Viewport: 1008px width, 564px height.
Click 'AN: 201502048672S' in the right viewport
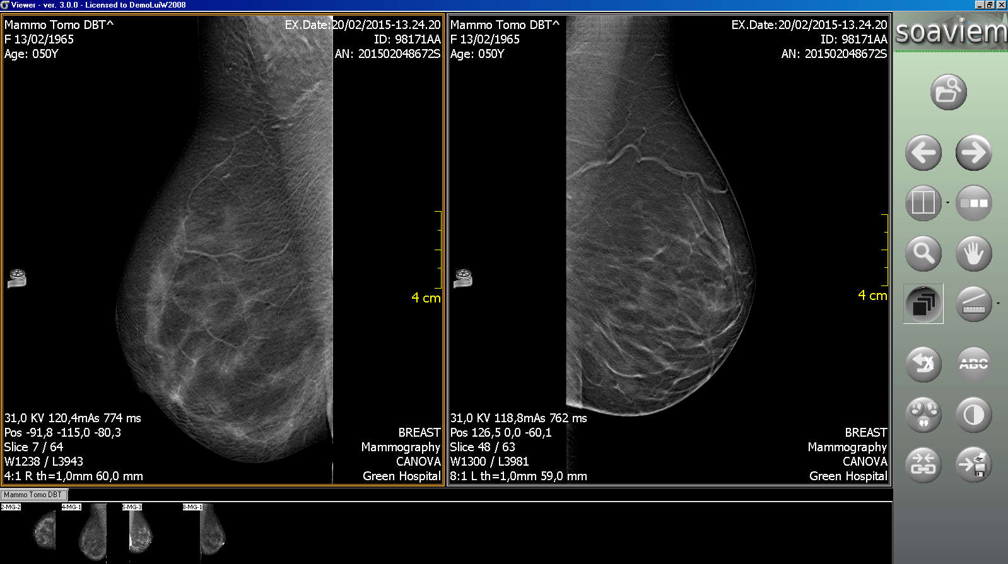(834, 54)
